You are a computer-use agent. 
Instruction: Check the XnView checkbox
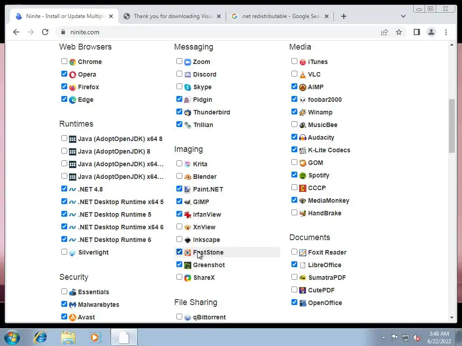click(179, 227)
